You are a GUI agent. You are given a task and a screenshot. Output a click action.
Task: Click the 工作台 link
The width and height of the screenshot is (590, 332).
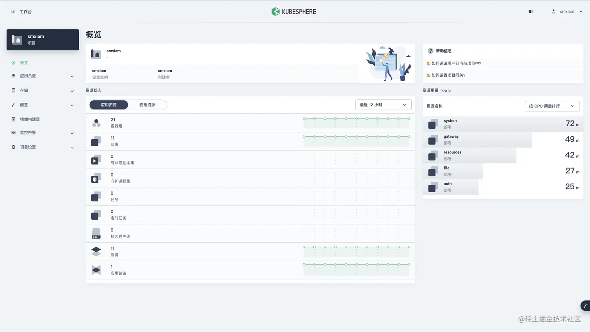26,12
